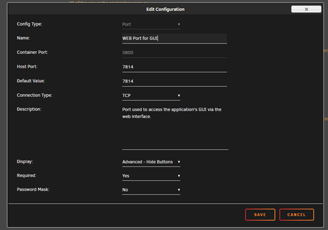
Task: Click the CANCEL button
Action: point(296,214)
